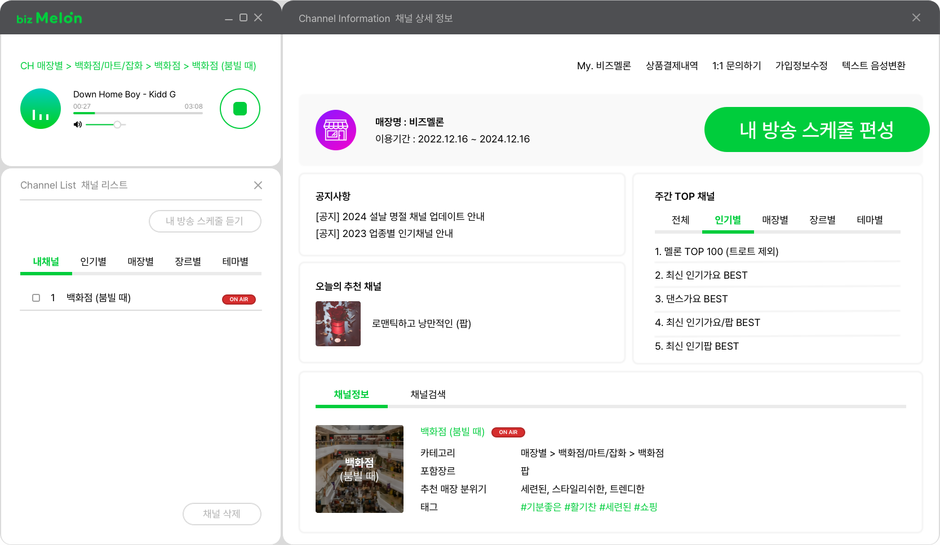The image size is (940, 545).
Task: Click CH 매장별 in the breadcrumb
Action: point(42,66)
